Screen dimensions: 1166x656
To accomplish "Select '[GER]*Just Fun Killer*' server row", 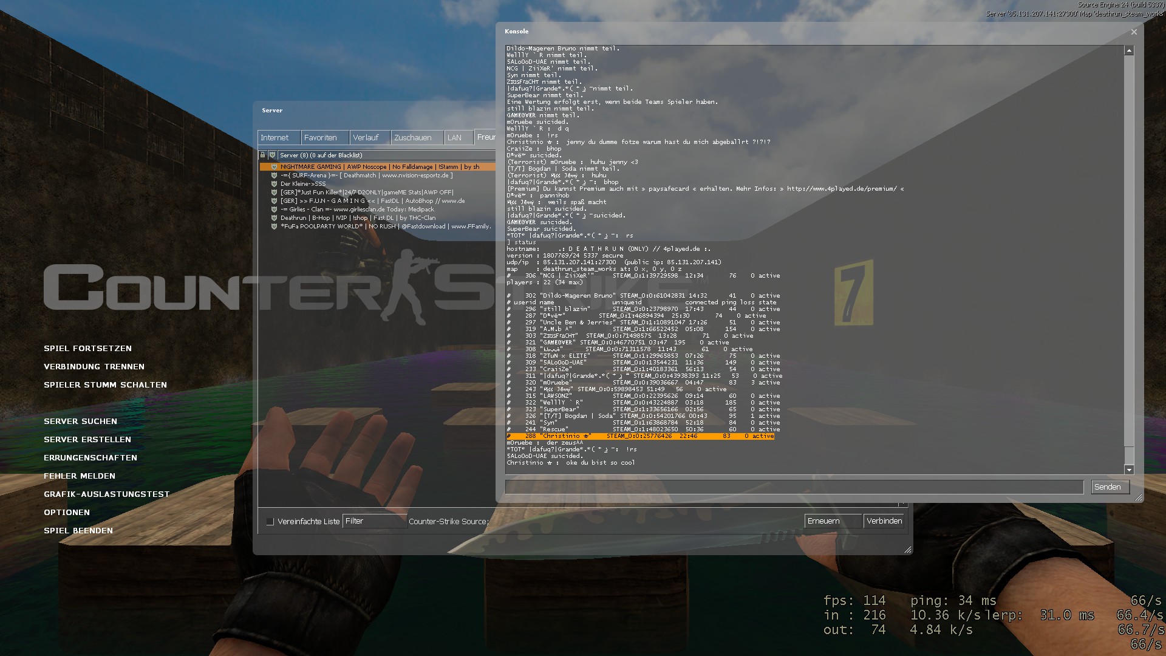I will pos(378,193).
